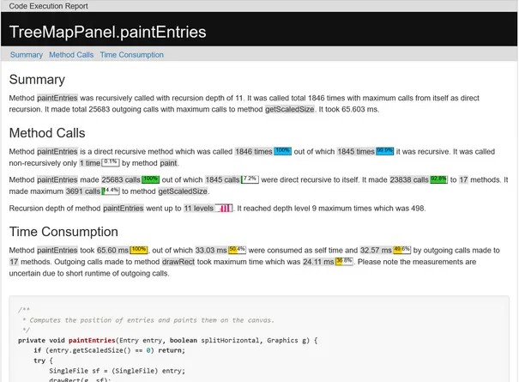Click the 7.2% badge after 1845 calls

click(250, 179)
